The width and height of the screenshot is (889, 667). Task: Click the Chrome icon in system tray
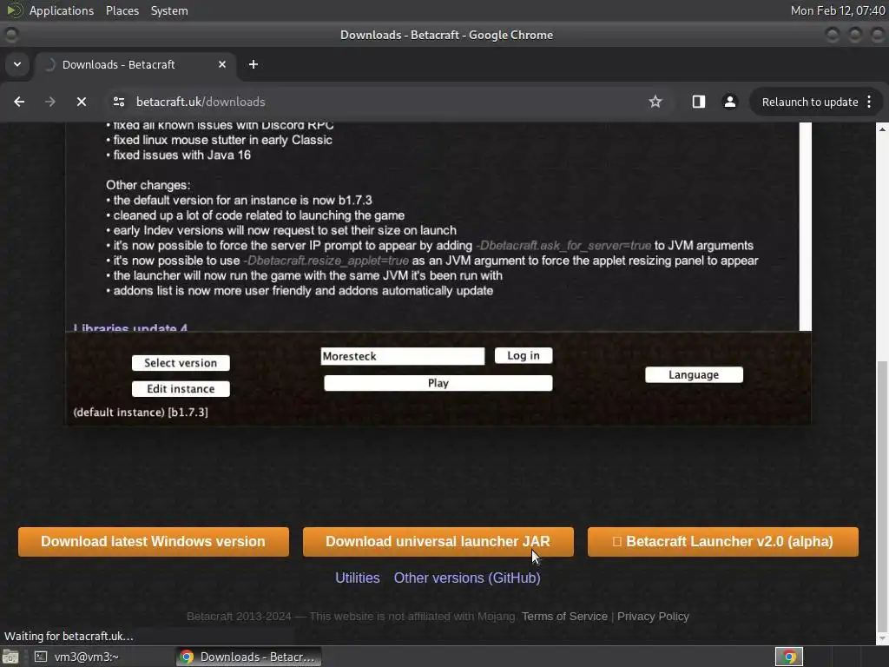tap(788, 657)
